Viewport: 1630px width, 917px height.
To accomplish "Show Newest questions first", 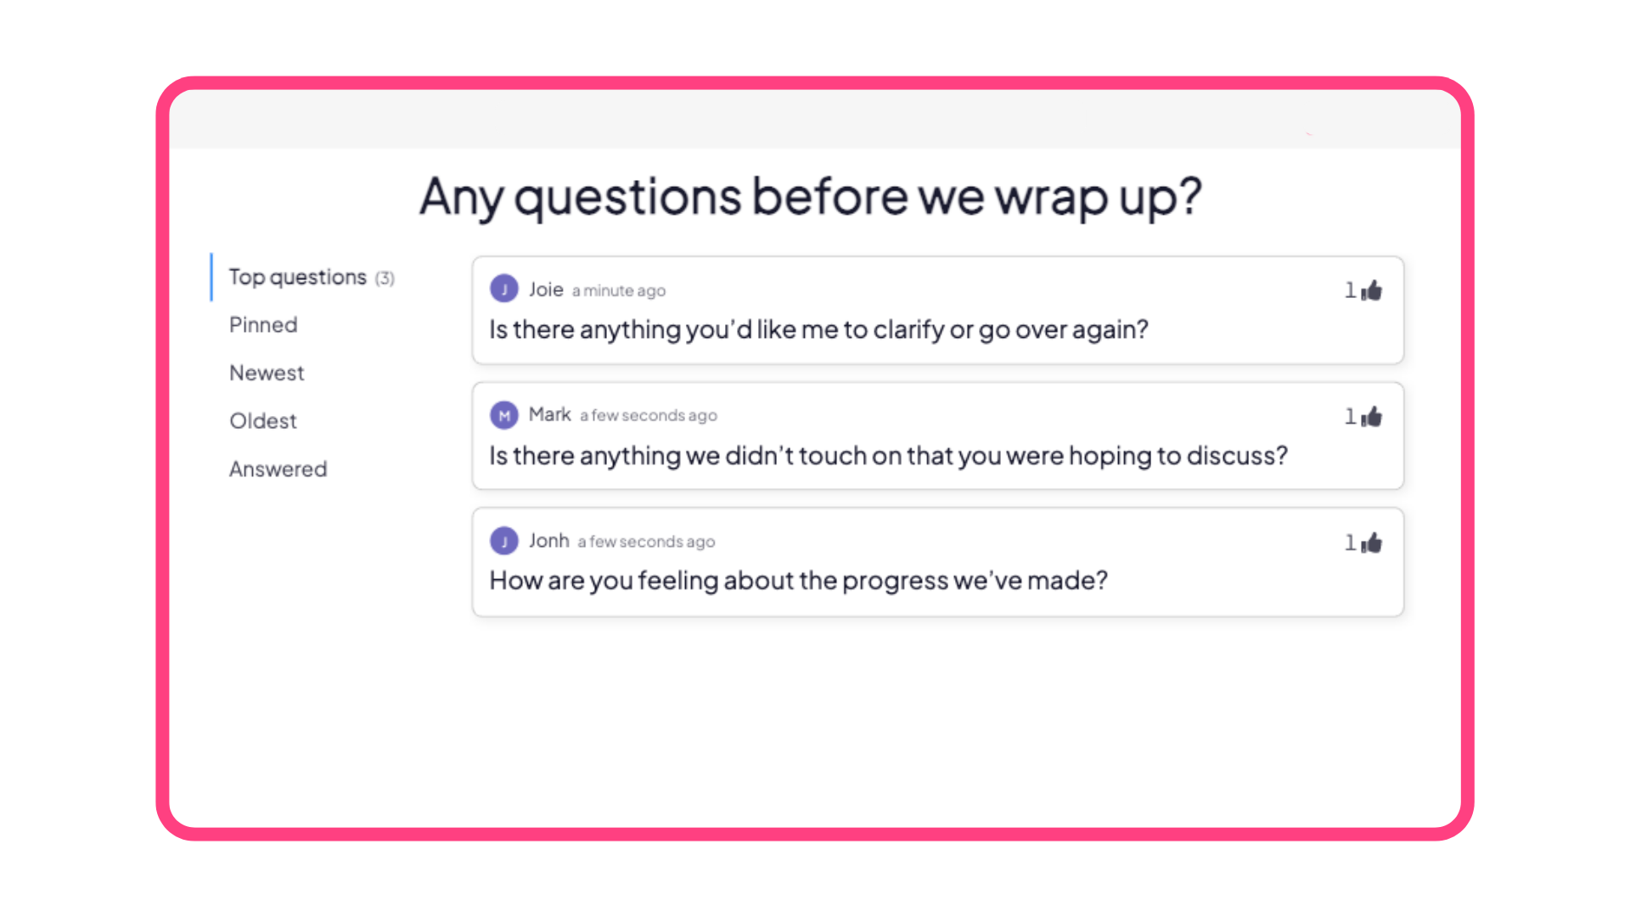I will point(267,373).
